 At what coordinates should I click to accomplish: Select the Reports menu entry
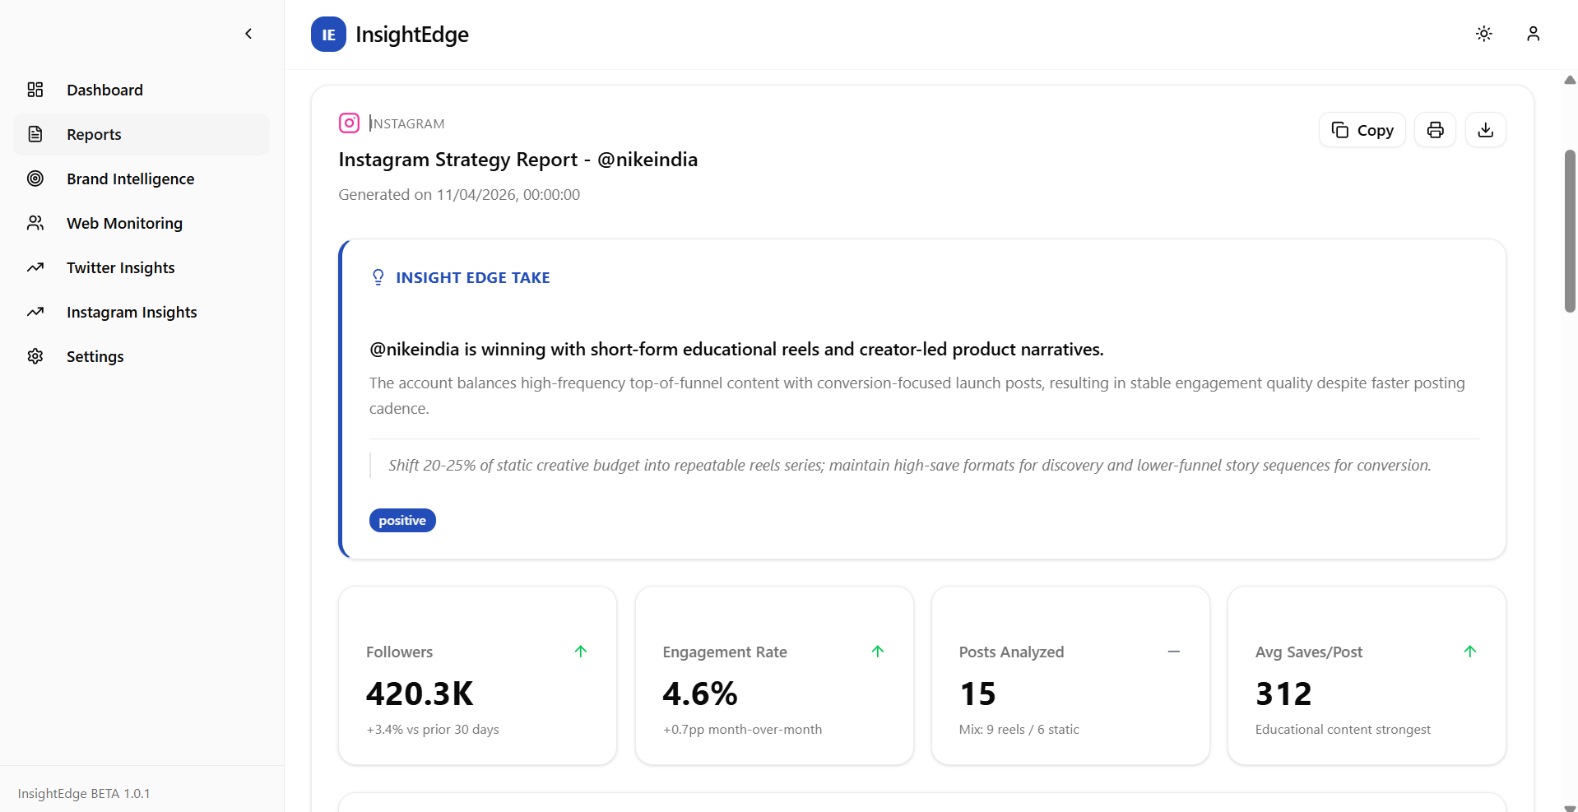click(93, 133)
